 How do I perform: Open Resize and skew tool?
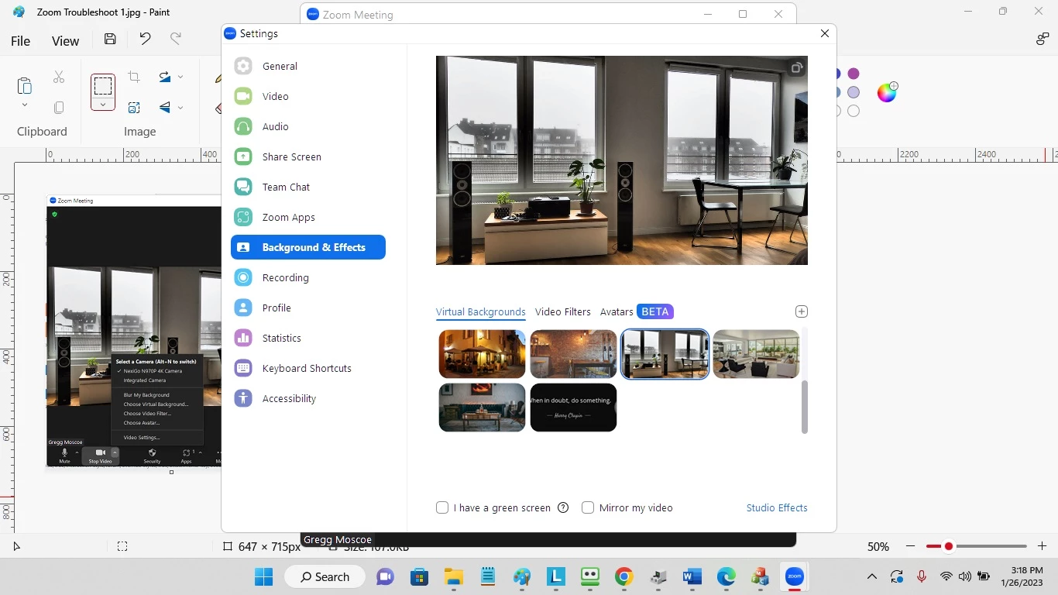point(134,108)
